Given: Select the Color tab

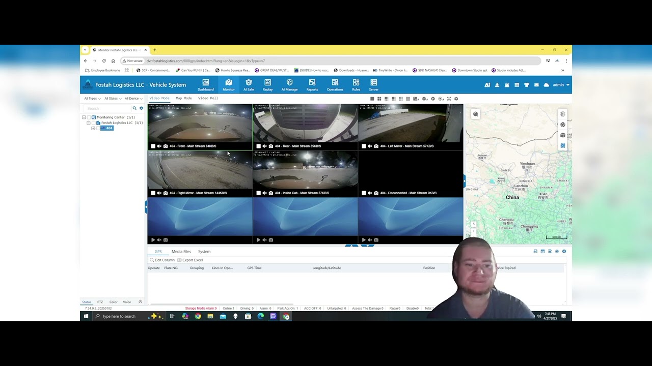Looking at the screenshot, I should coord(114,302).
